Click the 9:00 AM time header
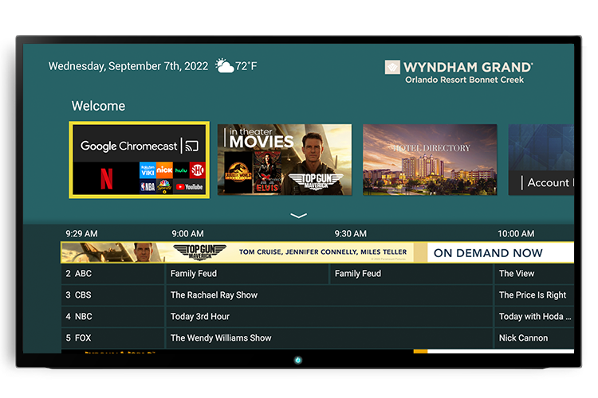 pos(187,234)
